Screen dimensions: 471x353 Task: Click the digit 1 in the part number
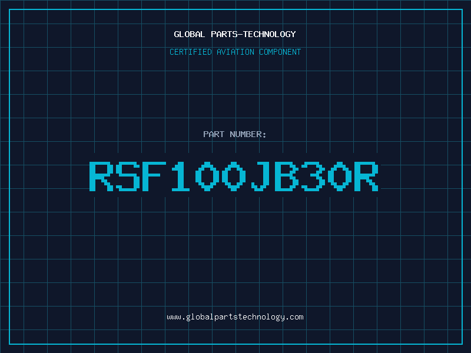tap(181, 176)
